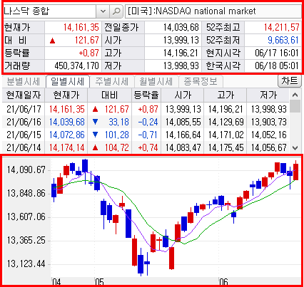Click the 06 month marker on chart
The width and height of the screenshot is (304, 287).
(x=223, y=282)
